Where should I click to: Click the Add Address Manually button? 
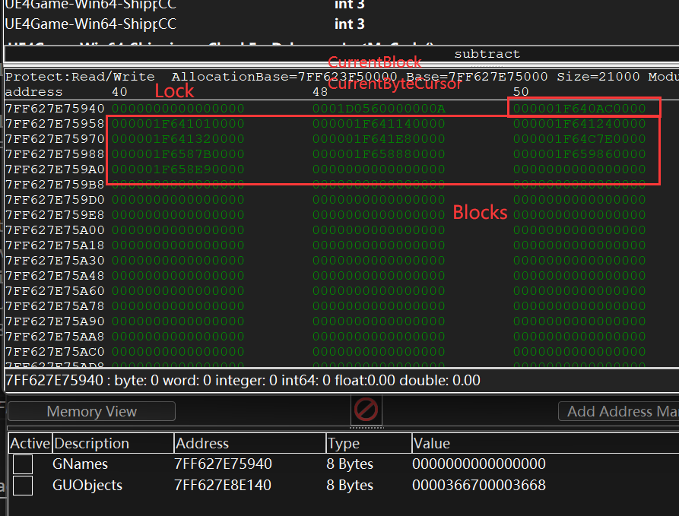[618, 411]
